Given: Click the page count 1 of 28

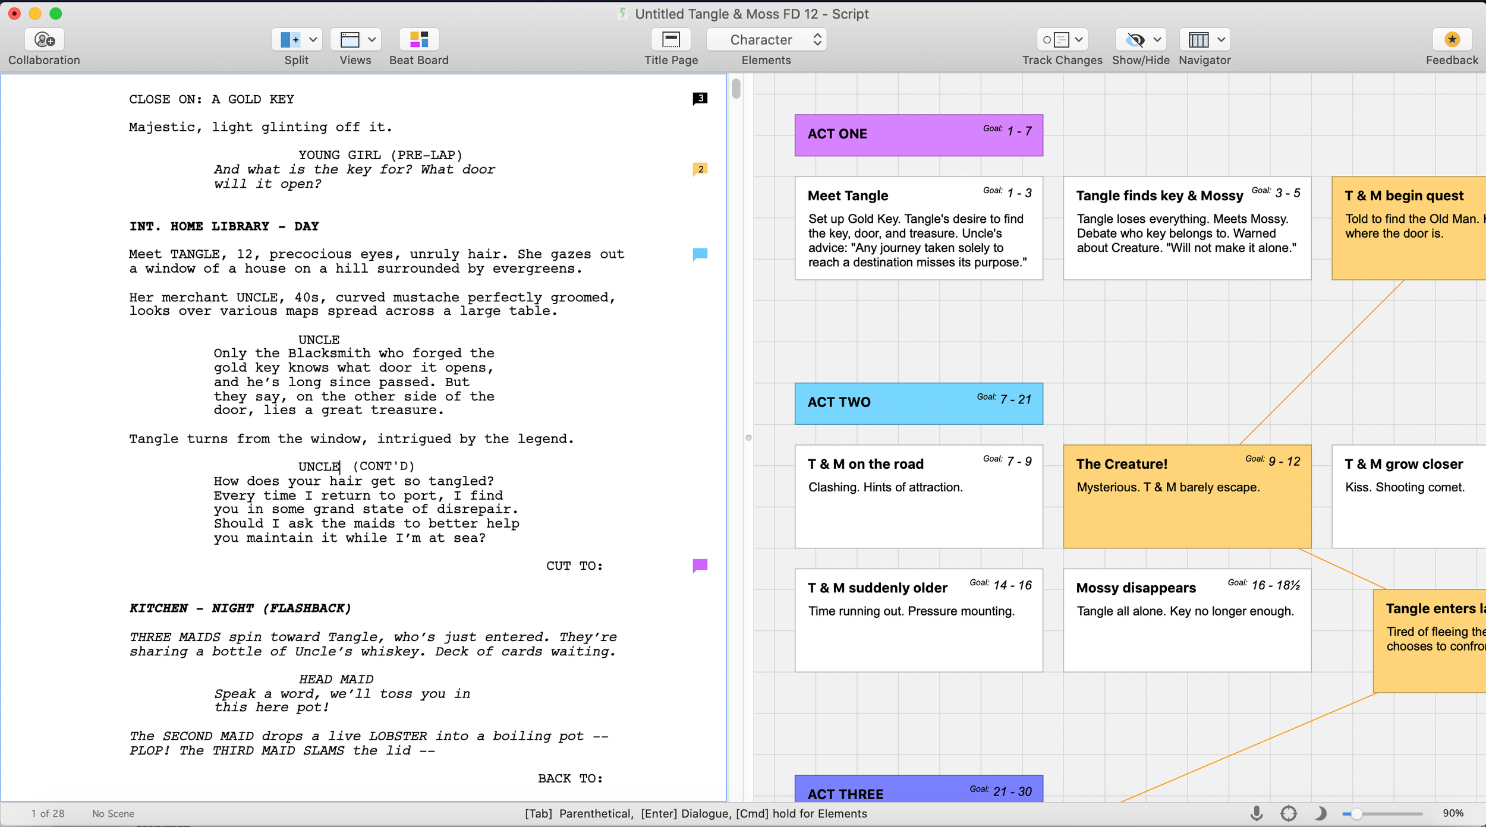Looking at the screenshot, I should tap(48, 813).
